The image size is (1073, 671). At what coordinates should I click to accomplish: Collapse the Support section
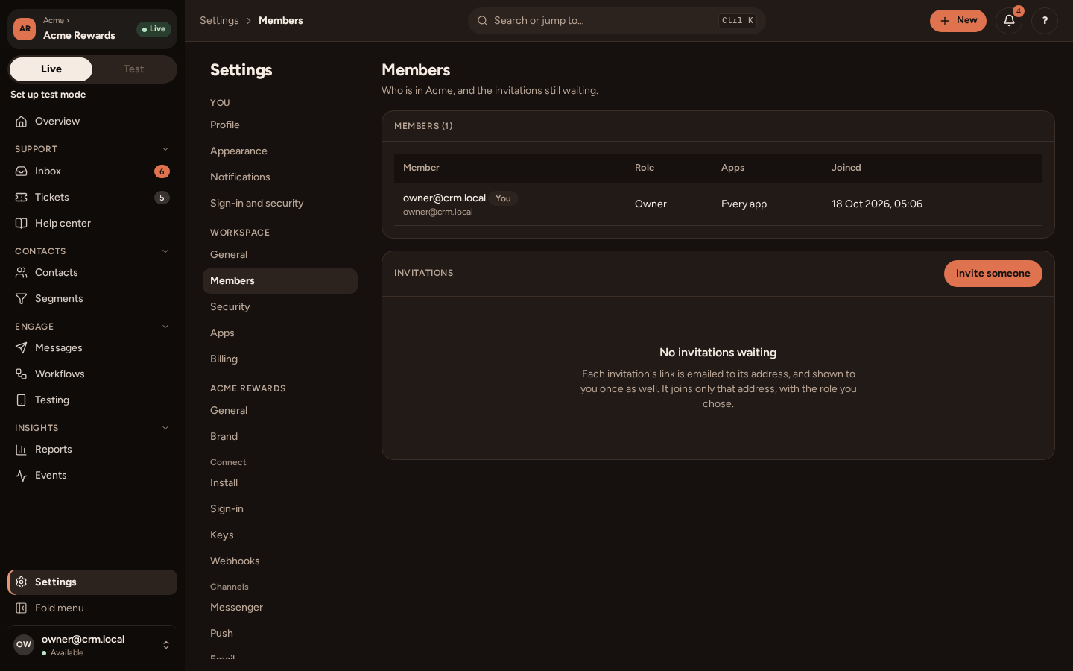click(165, 149)
